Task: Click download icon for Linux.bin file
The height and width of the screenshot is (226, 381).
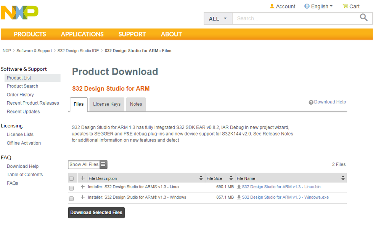Action: (239, 187)
